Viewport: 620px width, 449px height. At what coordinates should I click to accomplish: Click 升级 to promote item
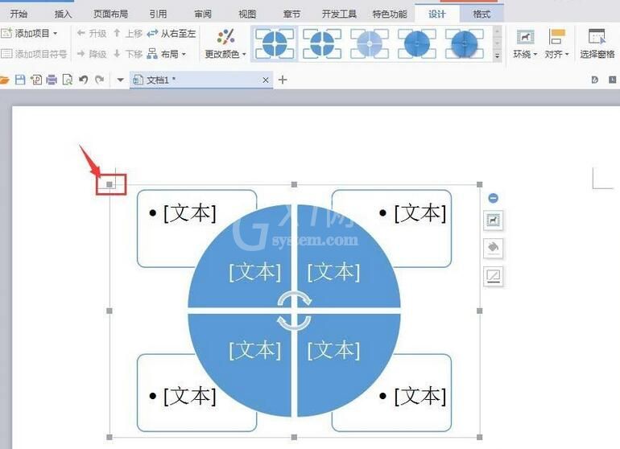click(x=92, y=33)
